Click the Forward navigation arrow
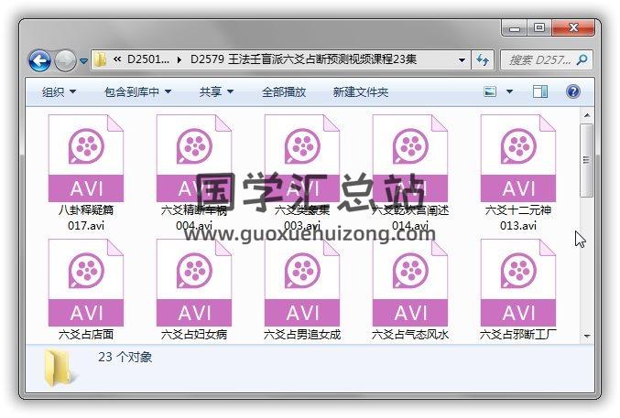Viewport: 620px width, 418px height. (x=65, y=61)
